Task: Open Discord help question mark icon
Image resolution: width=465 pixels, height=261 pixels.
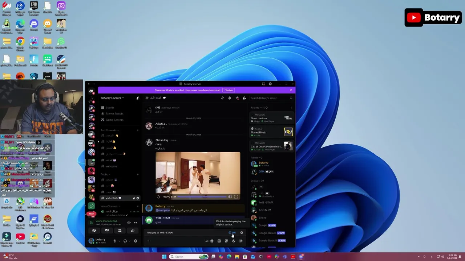Action: [270, 84]
